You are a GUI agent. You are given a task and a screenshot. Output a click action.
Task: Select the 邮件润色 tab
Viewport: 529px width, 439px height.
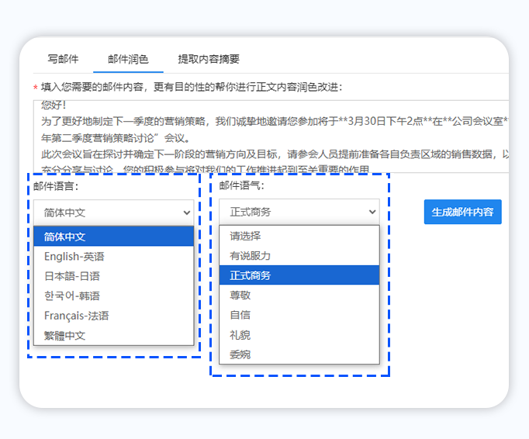tap(128, 59)
